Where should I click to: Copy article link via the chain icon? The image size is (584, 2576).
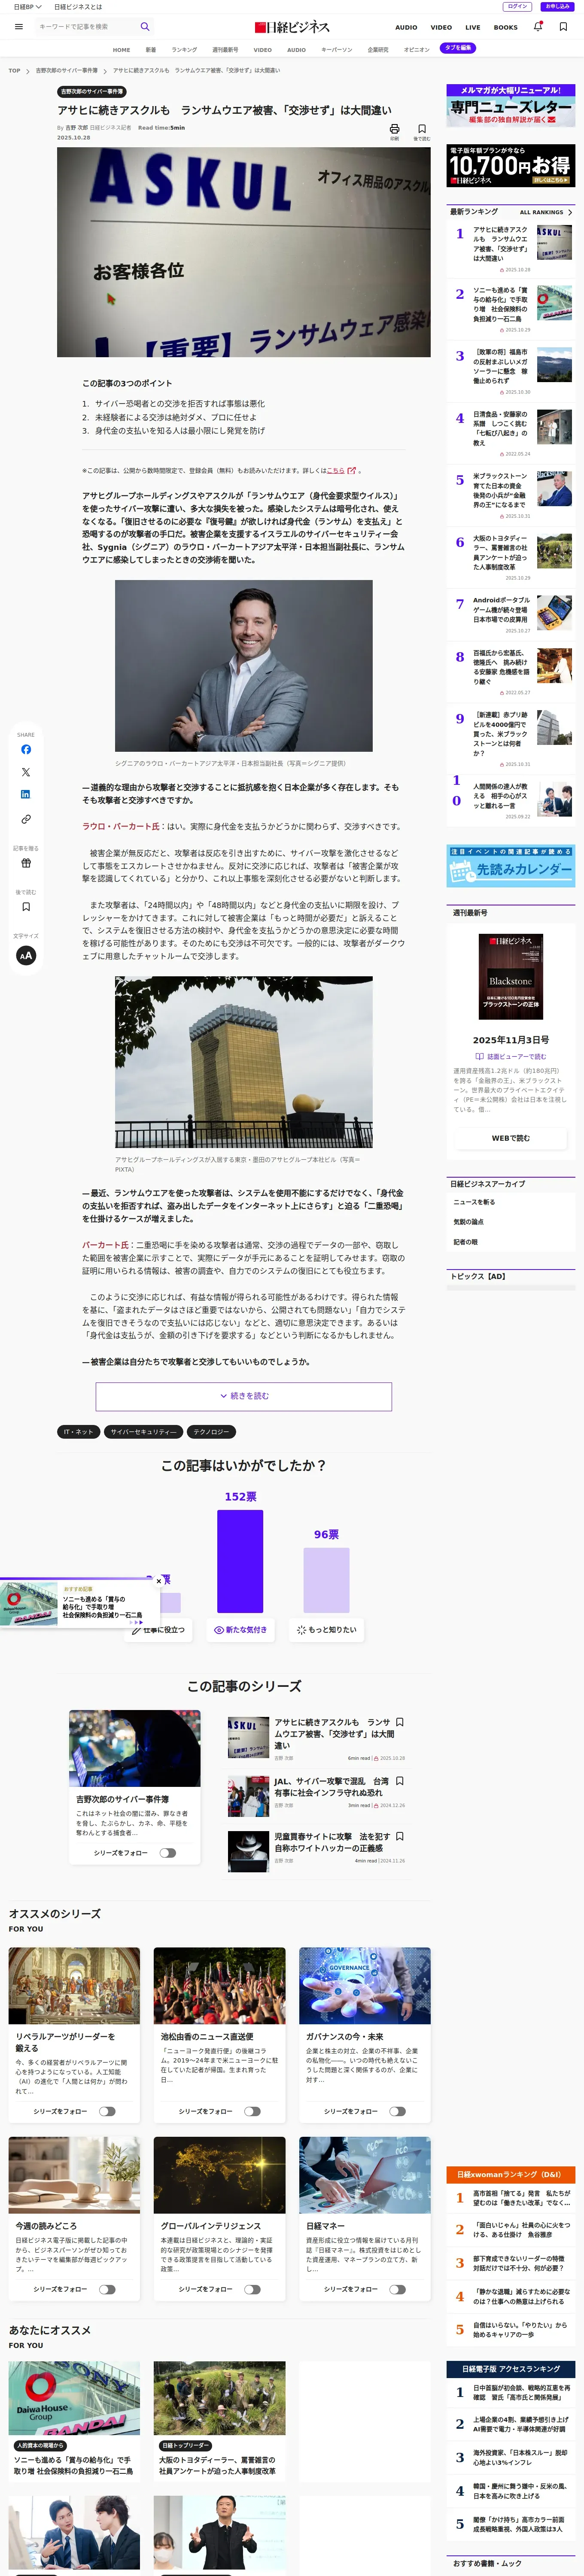(x=26, y=819)
